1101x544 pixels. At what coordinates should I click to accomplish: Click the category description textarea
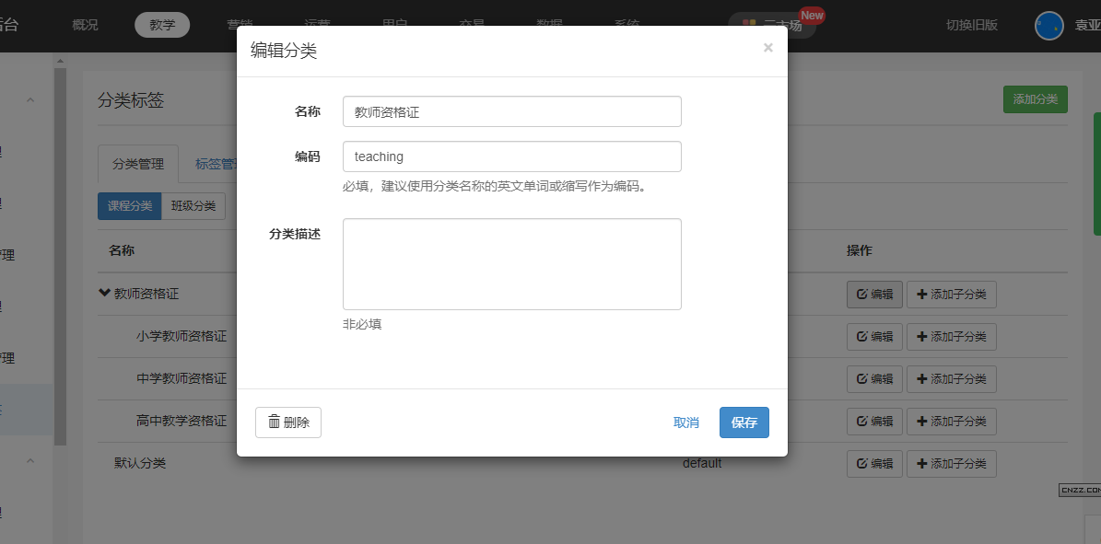(x=511, y=264)
